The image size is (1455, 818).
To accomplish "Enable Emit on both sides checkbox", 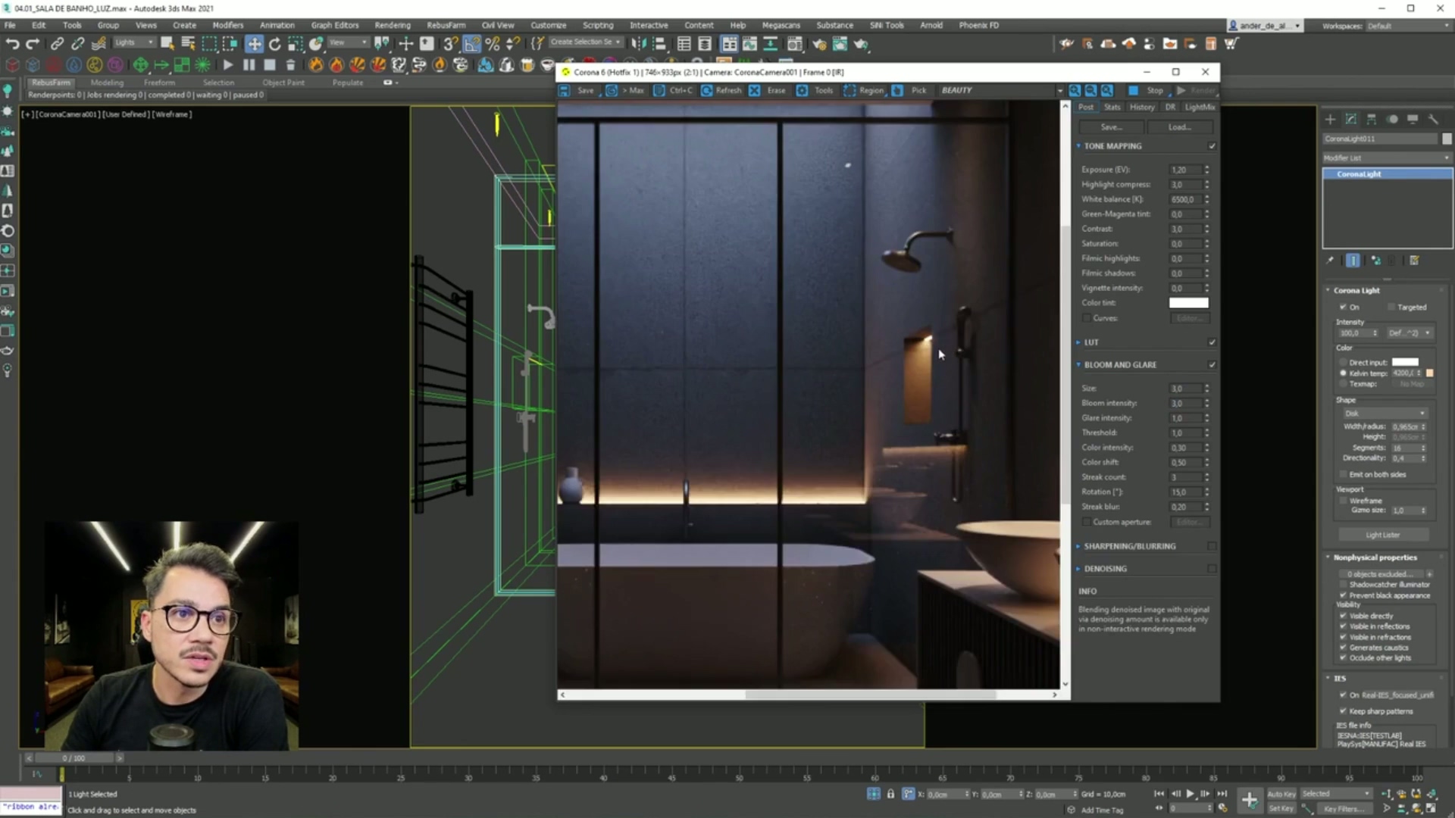I will (1344, 475).
